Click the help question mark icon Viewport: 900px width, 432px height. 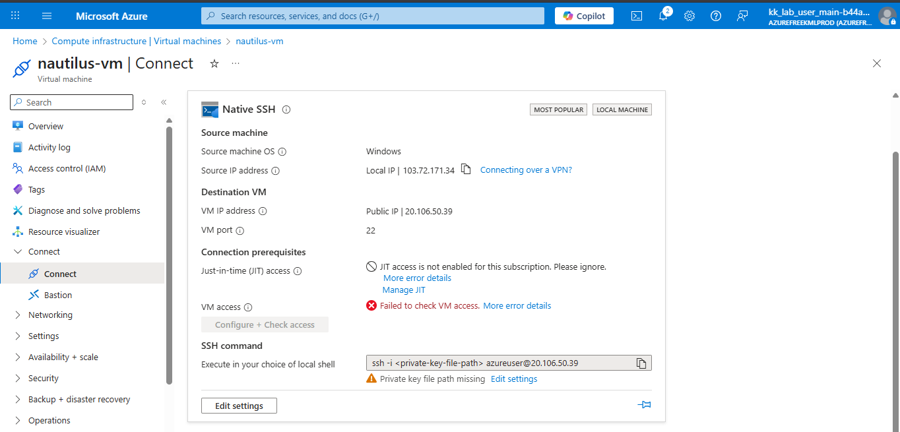pos(716,16)
